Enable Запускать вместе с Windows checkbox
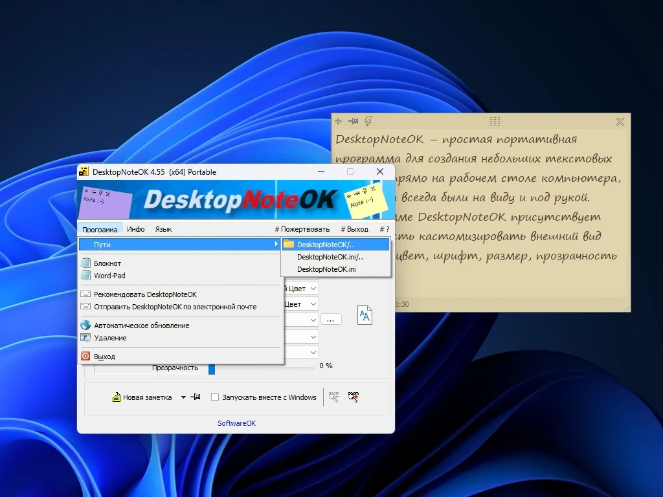The image size is (663, 497). [x=215, y=397]
